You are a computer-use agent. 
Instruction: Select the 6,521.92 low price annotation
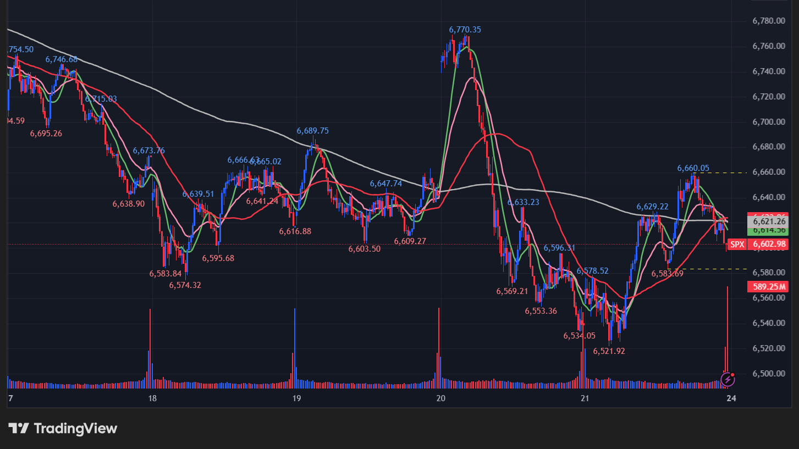click(x=609, y=351)
